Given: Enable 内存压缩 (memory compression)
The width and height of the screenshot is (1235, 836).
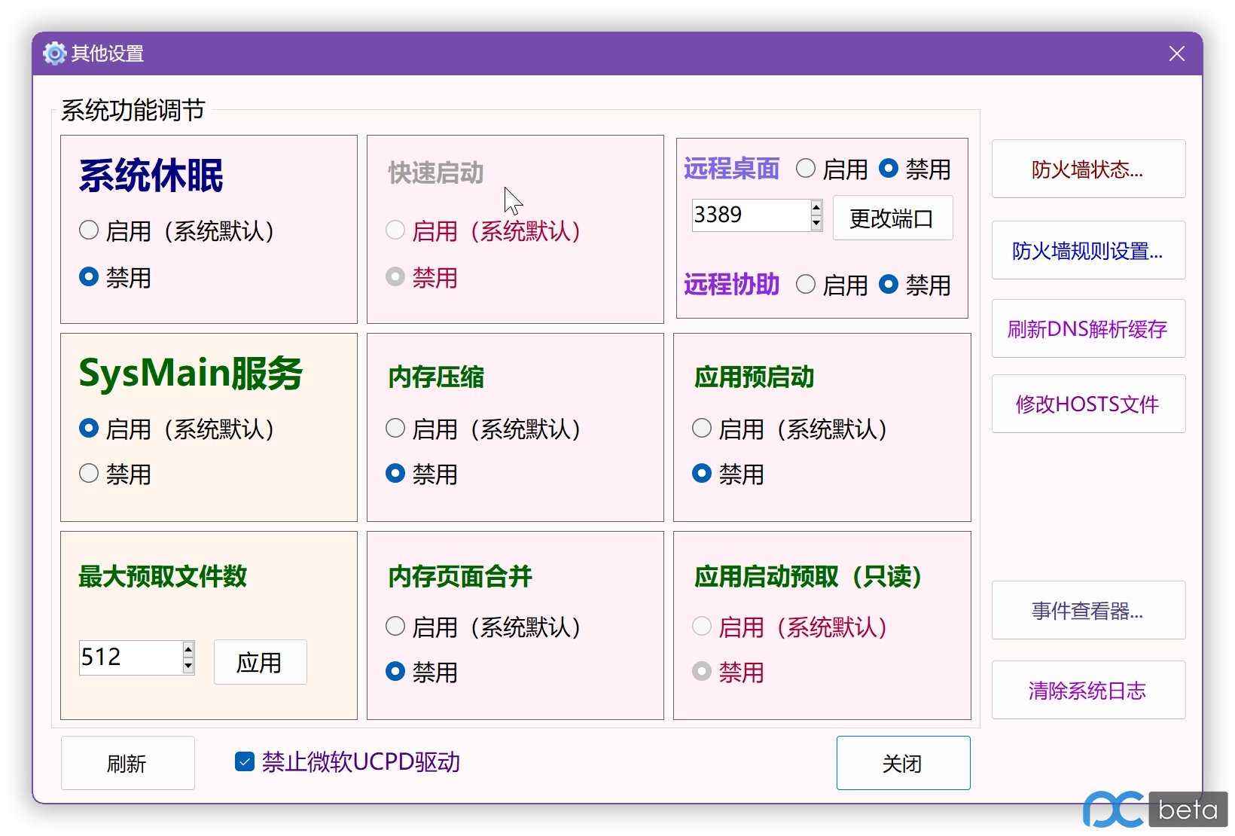Looking at the screenshot, I should [395, 428].
